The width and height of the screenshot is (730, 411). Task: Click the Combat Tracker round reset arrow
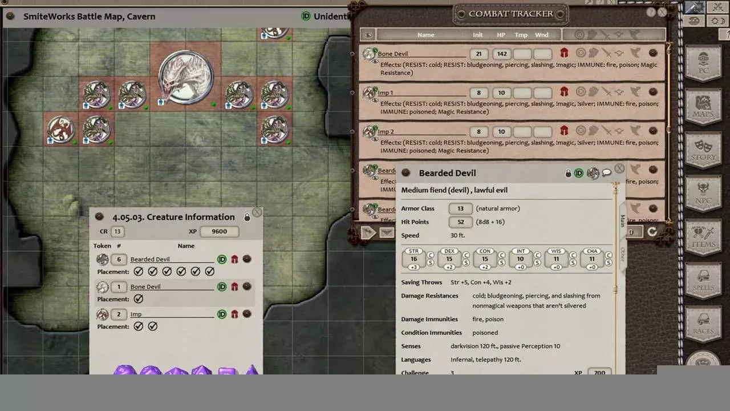[x=652, y=231]
